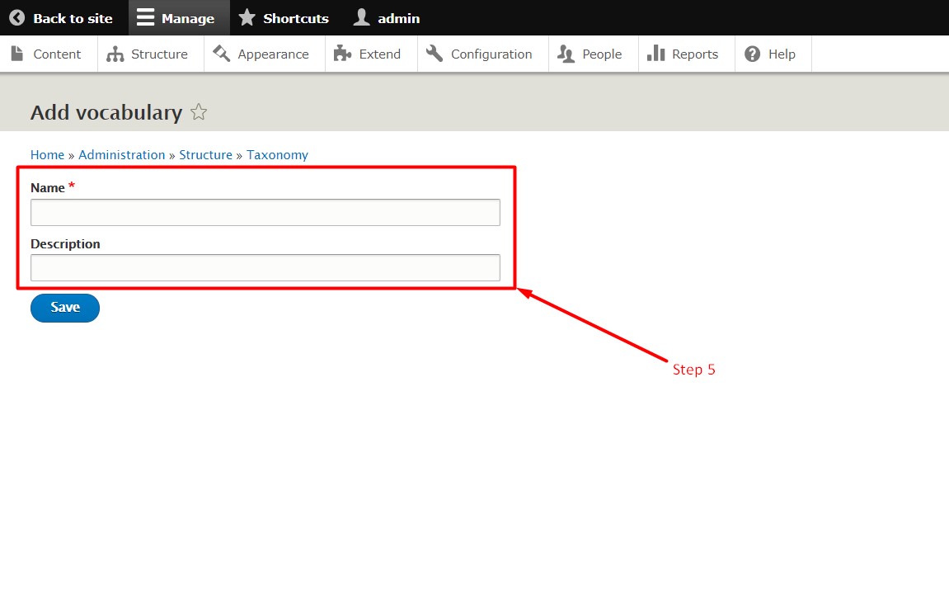Open the Extend menu label
Screen dimensions: 949x594
pos(379,54)
